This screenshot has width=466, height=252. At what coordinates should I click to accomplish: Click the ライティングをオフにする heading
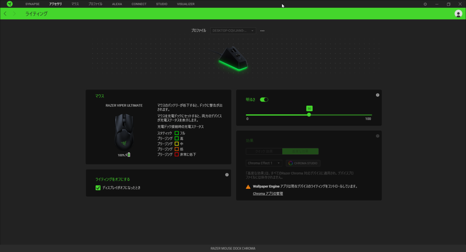[113, 180]
